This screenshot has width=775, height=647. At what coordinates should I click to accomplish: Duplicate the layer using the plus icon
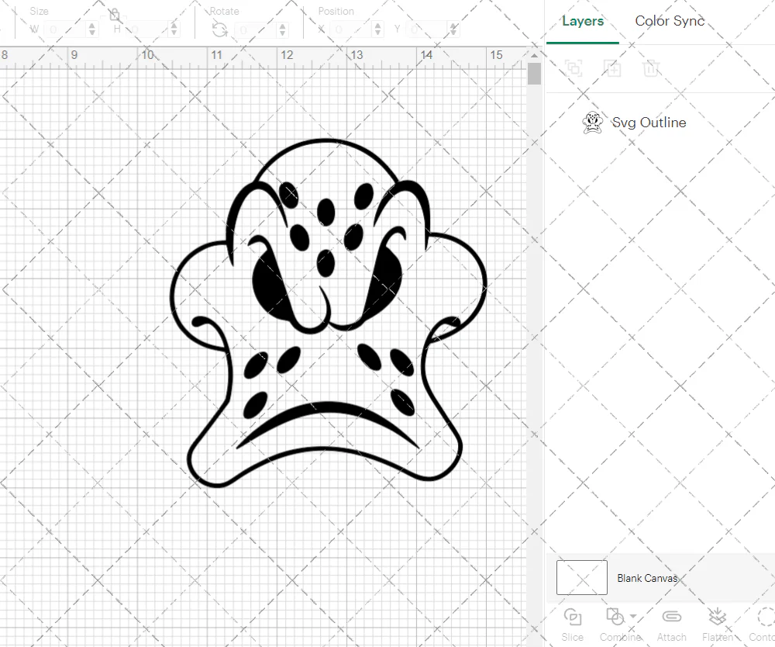pyautogui.click(x=613, y=68)
